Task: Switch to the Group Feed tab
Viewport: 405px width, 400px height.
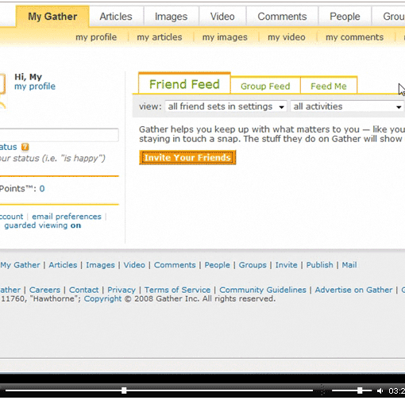Action: pos(265,86)
